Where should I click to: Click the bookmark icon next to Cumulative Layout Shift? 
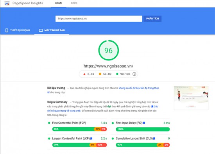point(154,138)
